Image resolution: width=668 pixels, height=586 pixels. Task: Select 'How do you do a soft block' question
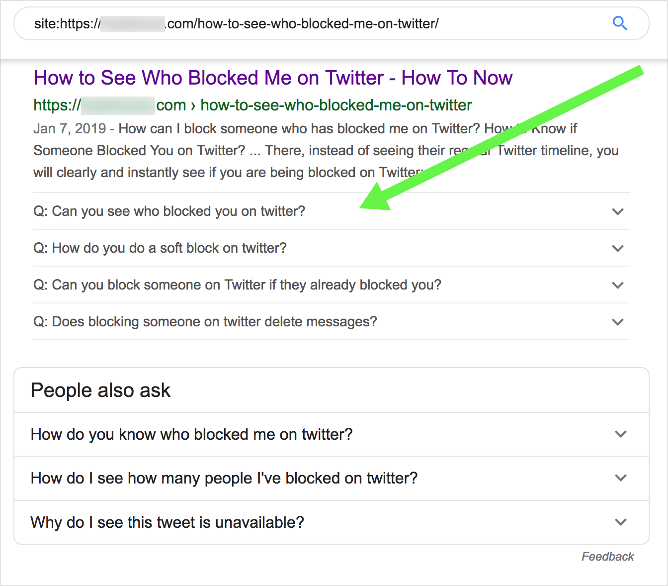[x=160, y=248]
